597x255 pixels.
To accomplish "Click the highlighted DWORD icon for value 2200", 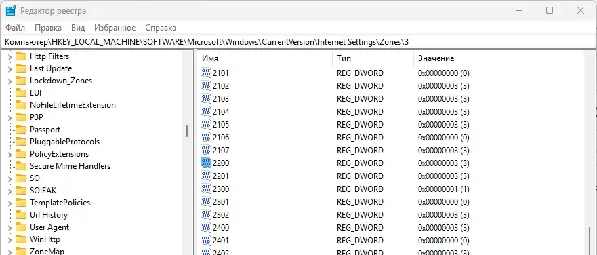I will click(205, 163).
